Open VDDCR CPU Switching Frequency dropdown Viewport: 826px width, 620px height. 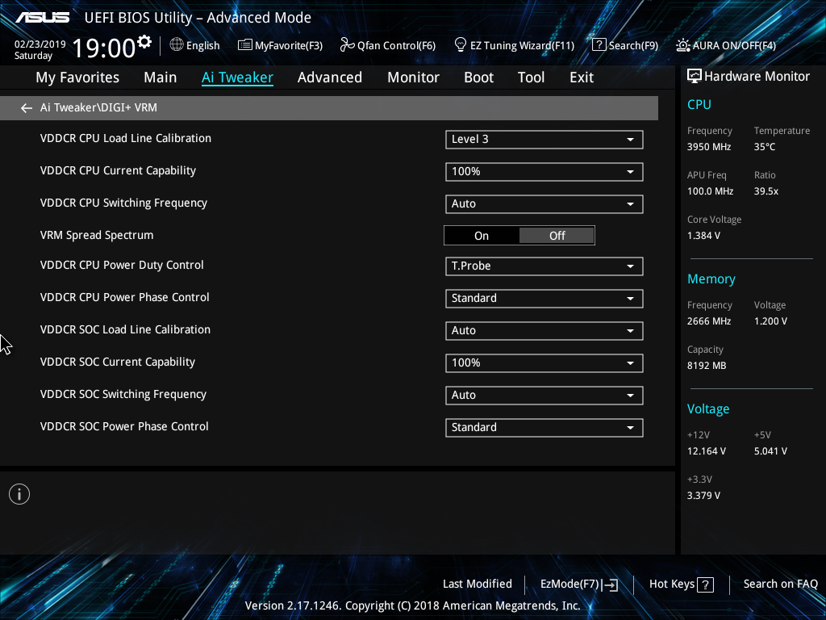point(544,204)
